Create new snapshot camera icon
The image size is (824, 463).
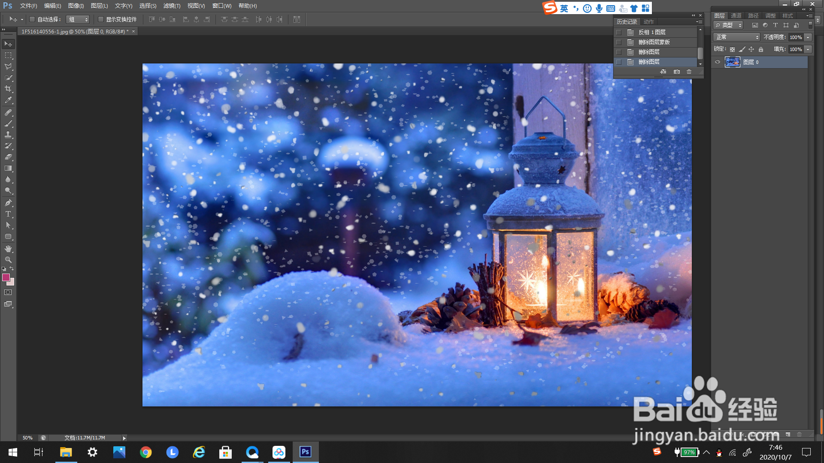[677, 72]
